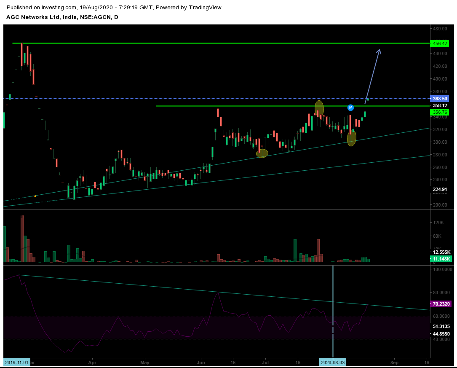457x368 pixels.
Task: Click the yellow ellipse at the 358 resistance line
Action: pos(319,109)
